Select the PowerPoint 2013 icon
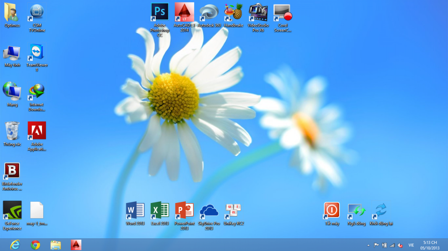 184,210
